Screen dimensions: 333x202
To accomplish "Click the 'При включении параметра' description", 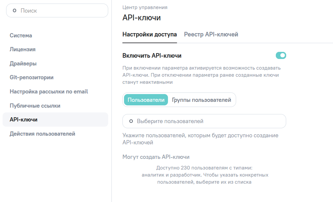I will click(202, 75).
